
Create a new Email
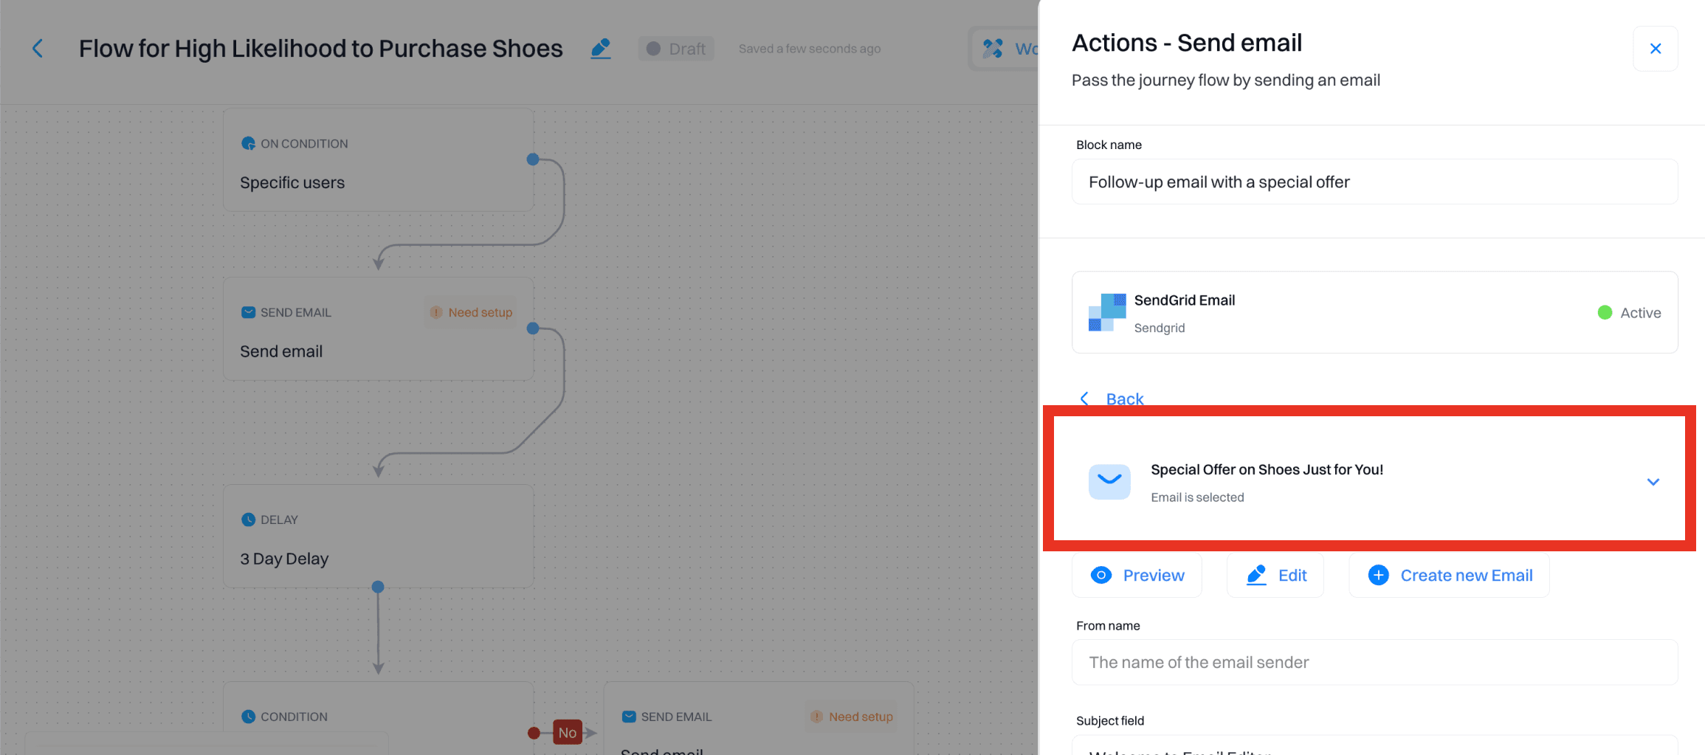pyautogui.click(x=1449, y=575)
